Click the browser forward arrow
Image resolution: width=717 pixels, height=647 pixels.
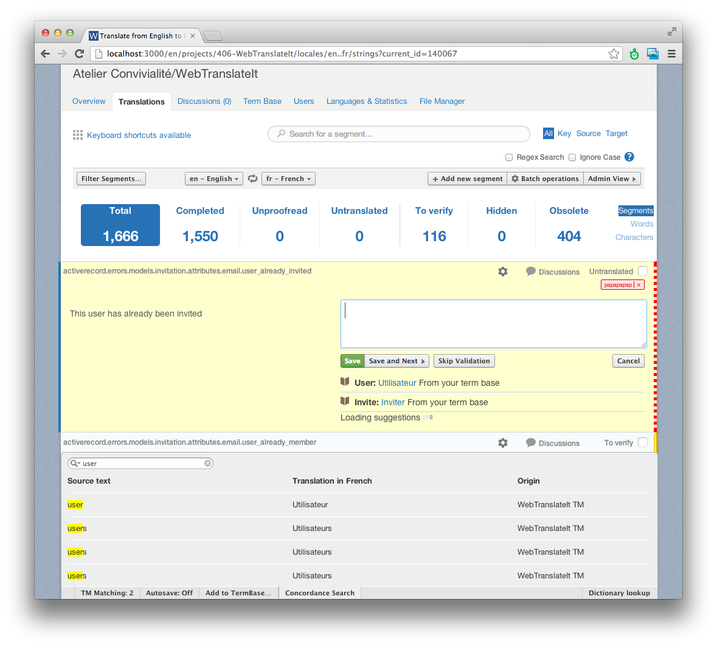pyautogui.click(x=62, y=54)
